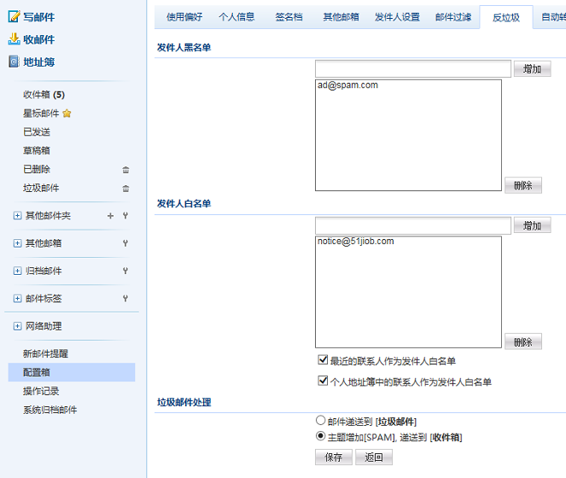Open 收件箱 (5) folder
This screenshot has height=478, width=566.
click(x=44, y=95)
